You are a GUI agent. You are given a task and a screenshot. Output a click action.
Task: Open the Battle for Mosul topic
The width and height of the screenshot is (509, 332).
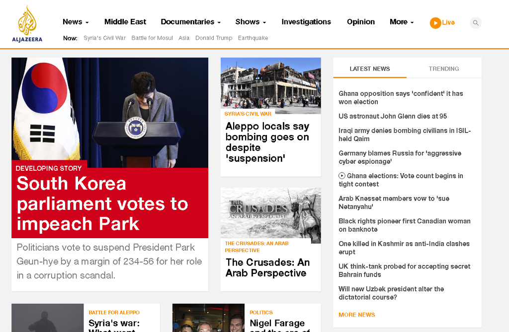coord(152,38)
